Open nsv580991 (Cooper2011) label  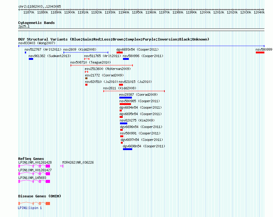click(140, 133)
